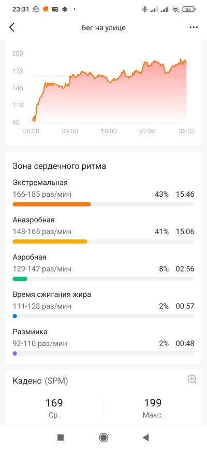
Task: Tap the Бег на улице page title
Action: point(103,28)
